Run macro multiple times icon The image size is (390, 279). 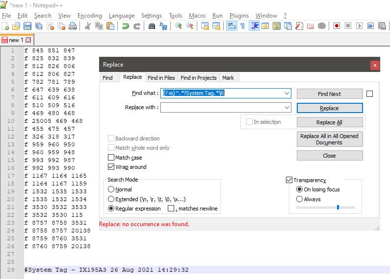pos(370,26)
